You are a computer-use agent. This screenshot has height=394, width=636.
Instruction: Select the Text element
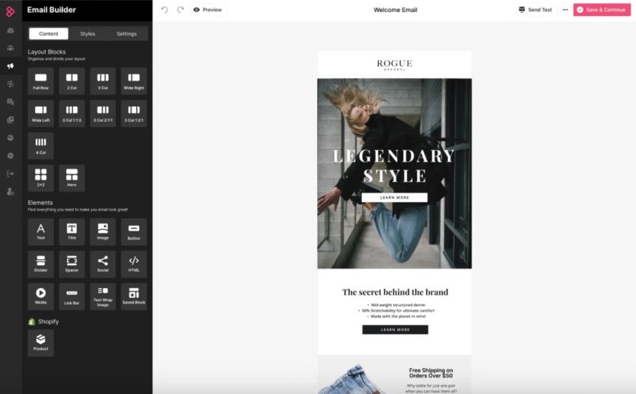[40, 232]
